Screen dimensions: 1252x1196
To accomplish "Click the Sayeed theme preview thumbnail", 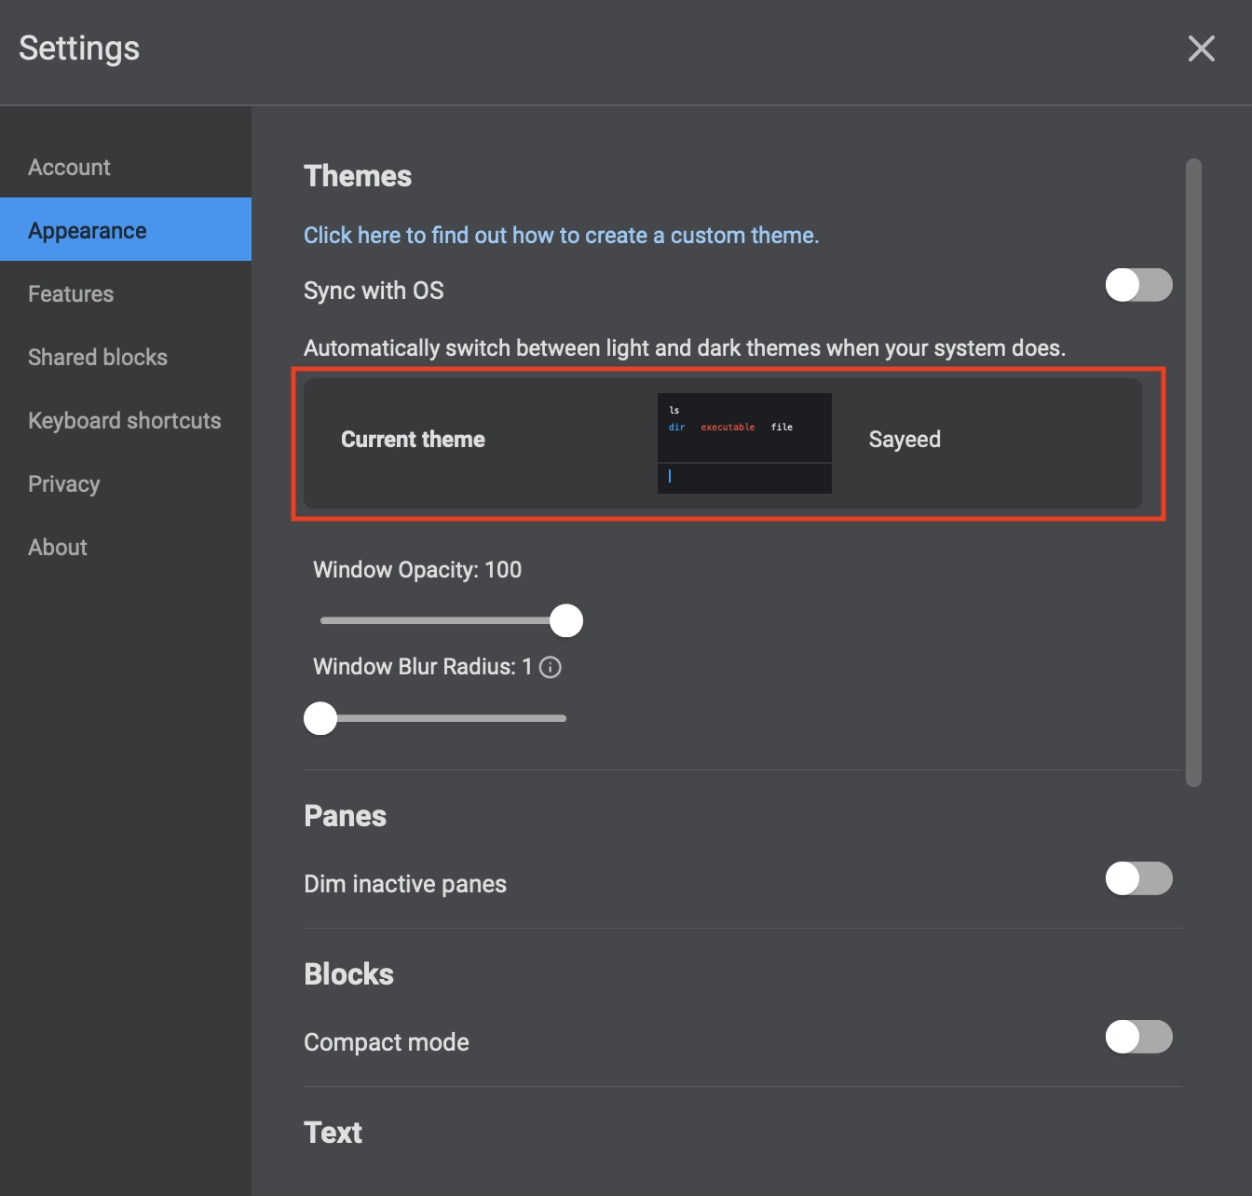I will pyautogui.click(x=744, y=443).
